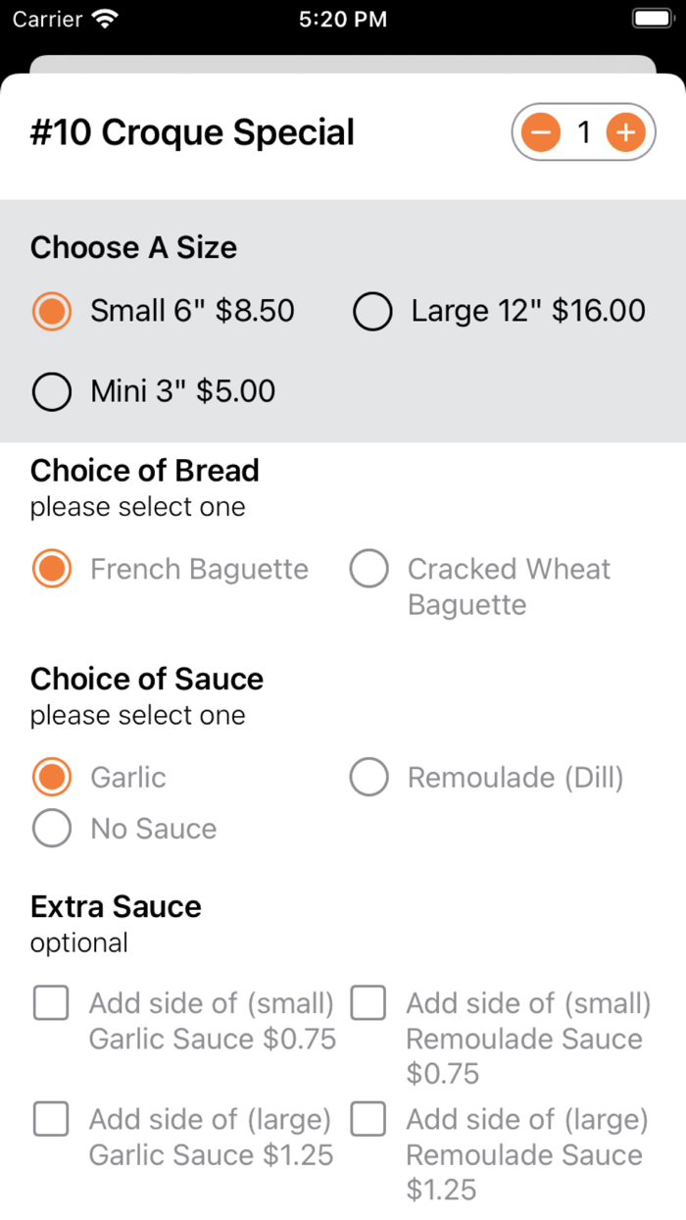Select French Baguette bread option
The width and height of the screenshot is (686, 1220).
pyautogui.click(x=51, y=569)
